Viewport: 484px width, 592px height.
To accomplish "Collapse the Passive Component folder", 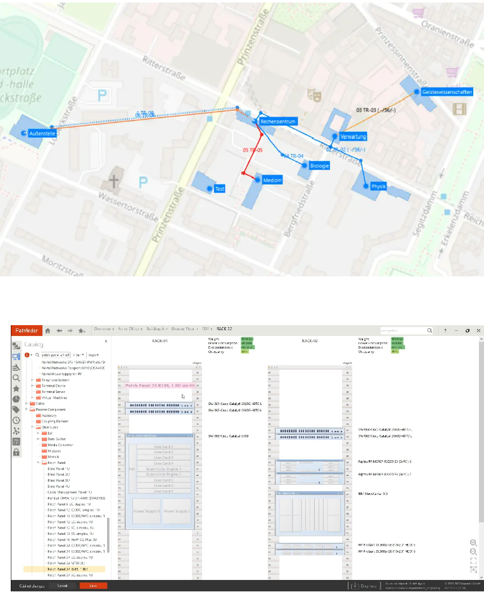I will (x=26, y=409).
